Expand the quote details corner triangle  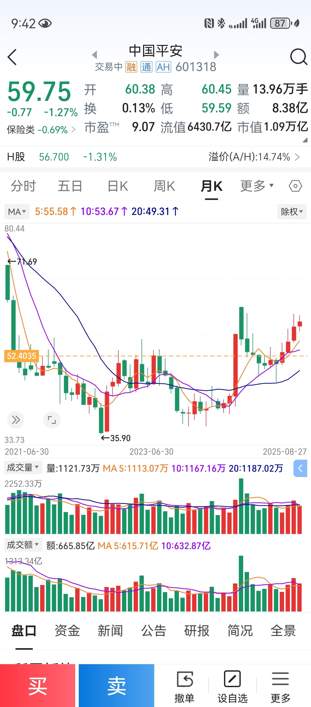point(305,140)
